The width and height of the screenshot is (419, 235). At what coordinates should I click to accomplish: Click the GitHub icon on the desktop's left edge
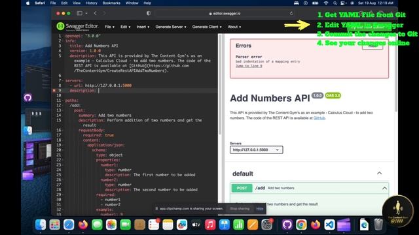pyautogui.click(x=27, y=97)
